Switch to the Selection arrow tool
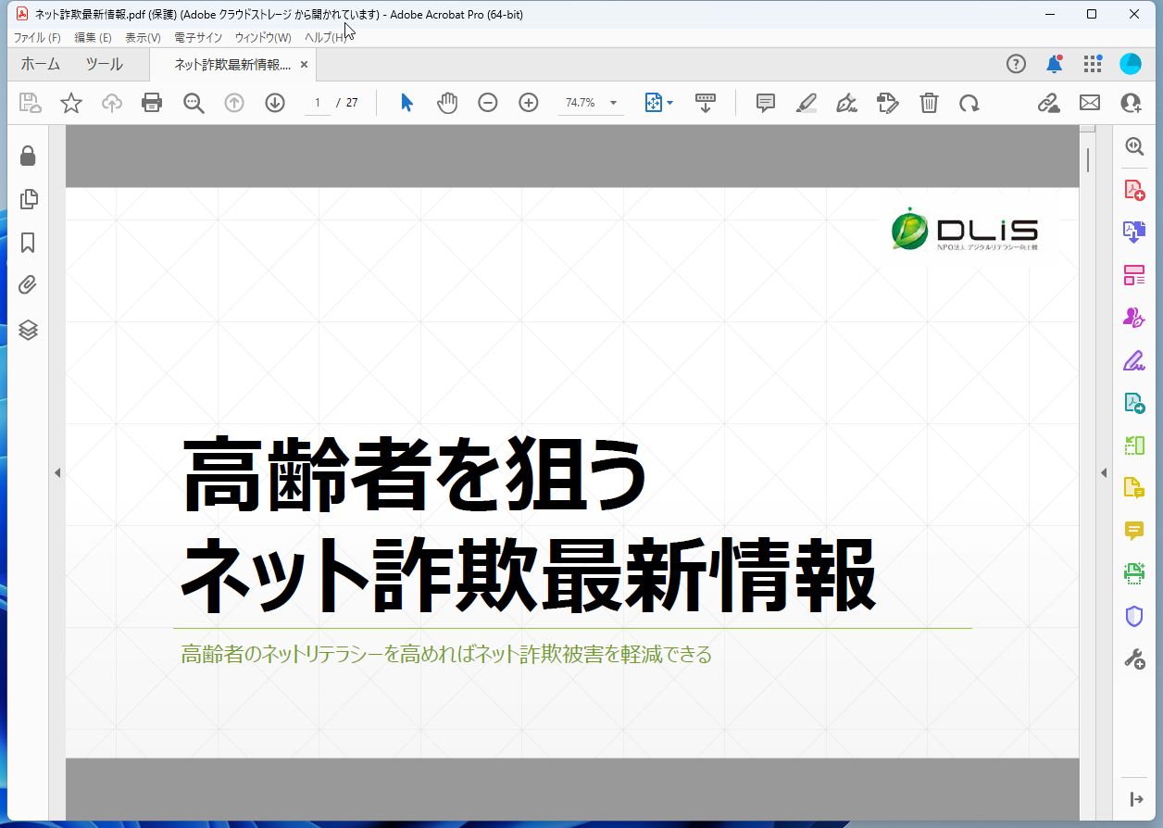The width and height of the screenshot is (1163, 828). pyautogui.click(x=406, y=103)
